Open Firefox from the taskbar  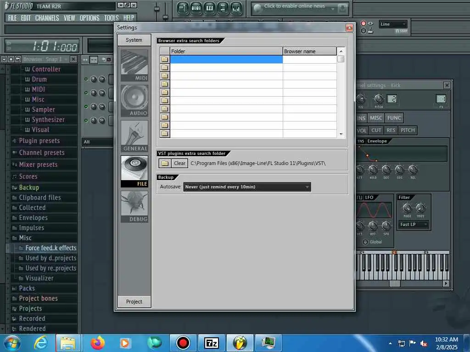coord(98,343)
